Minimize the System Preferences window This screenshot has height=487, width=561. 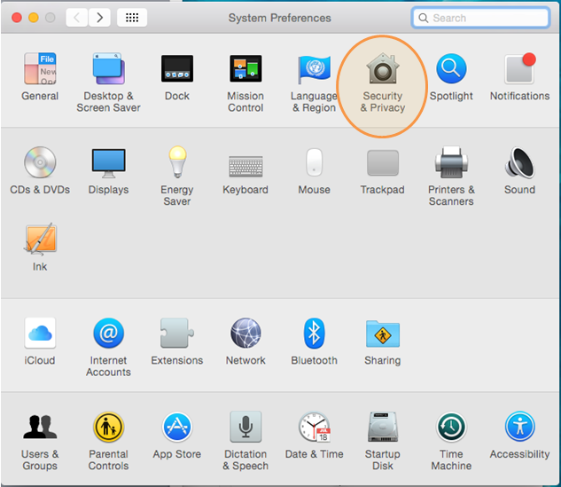tap(34, 17)
